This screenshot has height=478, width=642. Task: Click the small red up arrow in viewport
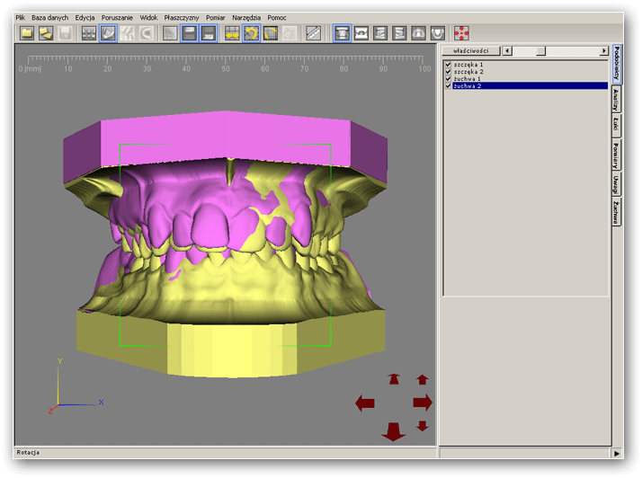click(x=422, y=380)
